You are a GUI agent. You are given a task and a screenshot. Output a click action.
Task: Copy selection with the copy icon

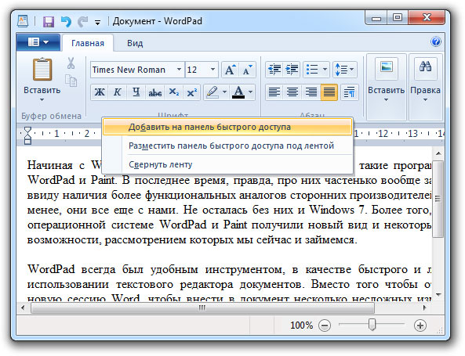71,81
